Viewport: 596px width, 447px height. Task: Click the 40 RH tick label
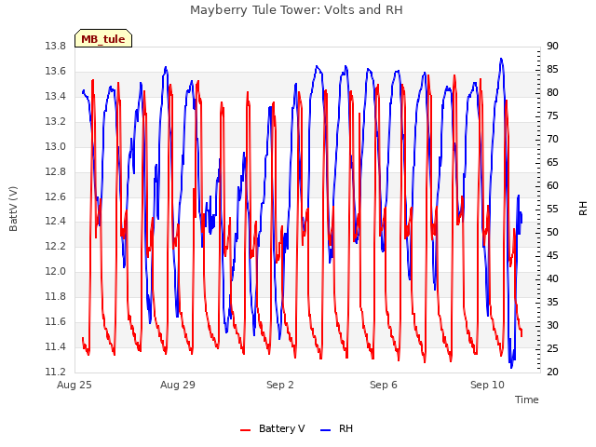tap(552, 279)
